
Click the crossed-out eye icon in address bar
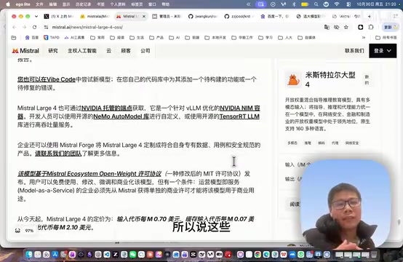pos(336,27)
